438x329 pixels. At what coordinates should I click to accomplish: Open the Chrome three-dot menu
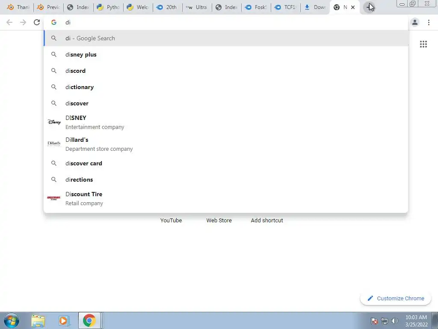429,22
